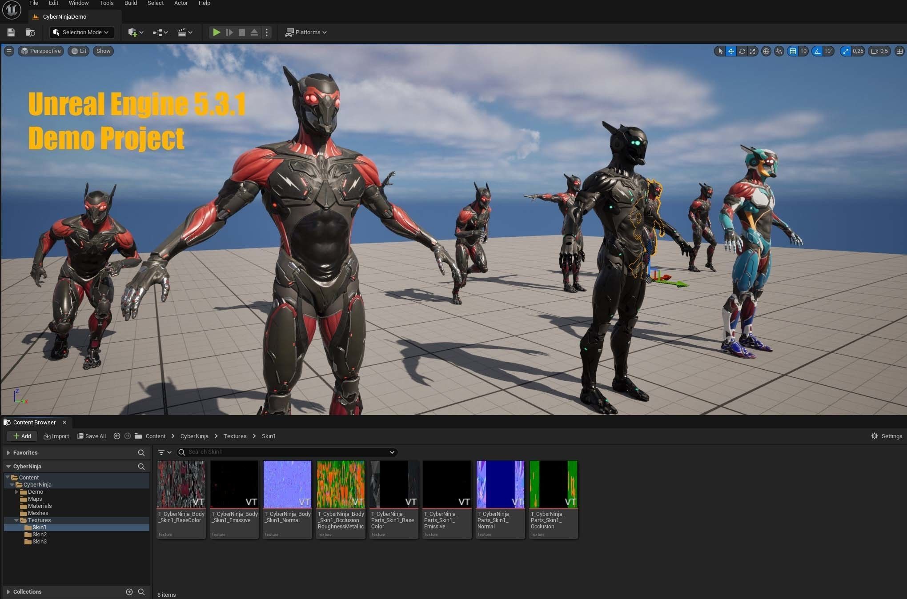Click the Import button in Content Browser
The image size is (907, 599).
tap(56, 436)
